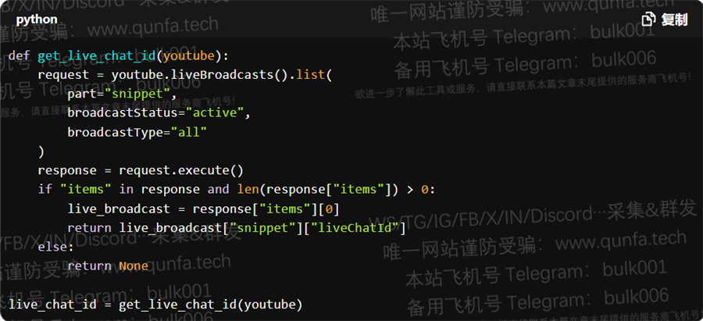Viewport: 703px width, 321px height.
Task: Click the orange None return value
Action: (x=133, y=266)
